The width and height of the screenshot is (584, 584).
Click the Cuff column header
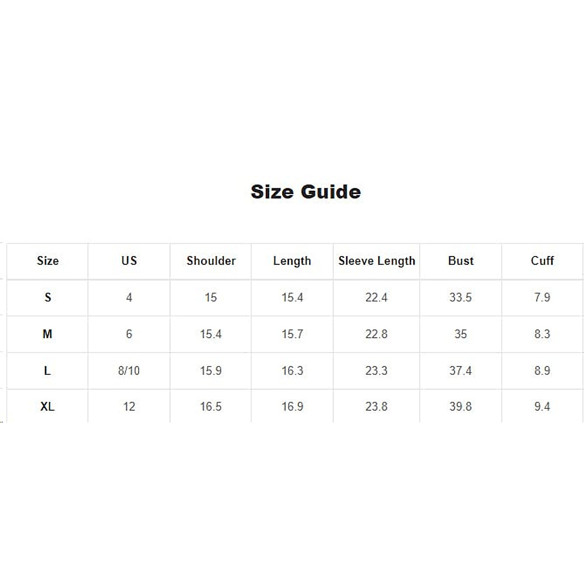[542, 261]
